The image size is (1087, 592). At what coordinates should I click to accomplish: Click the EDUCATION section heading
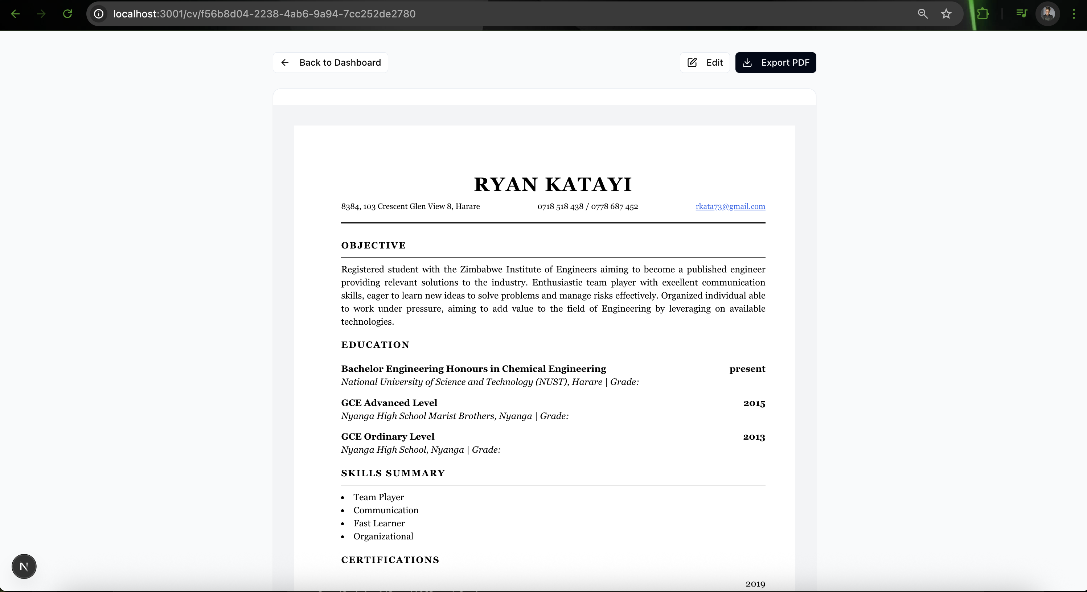(x=375, y=345)
